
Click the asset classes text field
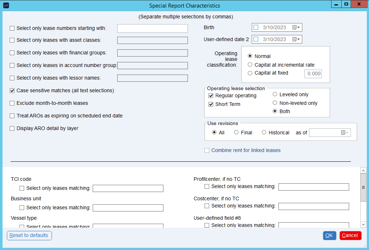[153, 40]
